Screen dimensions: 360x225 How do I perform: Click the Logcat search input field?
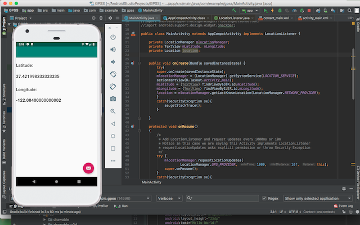222,198
